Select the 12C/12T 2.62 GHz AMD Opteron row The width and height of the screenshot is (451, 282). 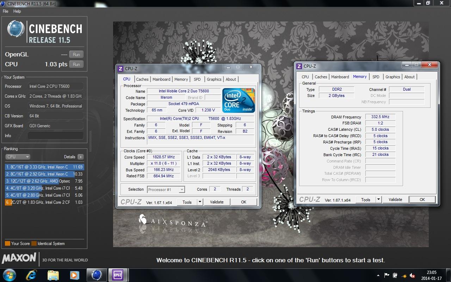(x=44, y=181)
